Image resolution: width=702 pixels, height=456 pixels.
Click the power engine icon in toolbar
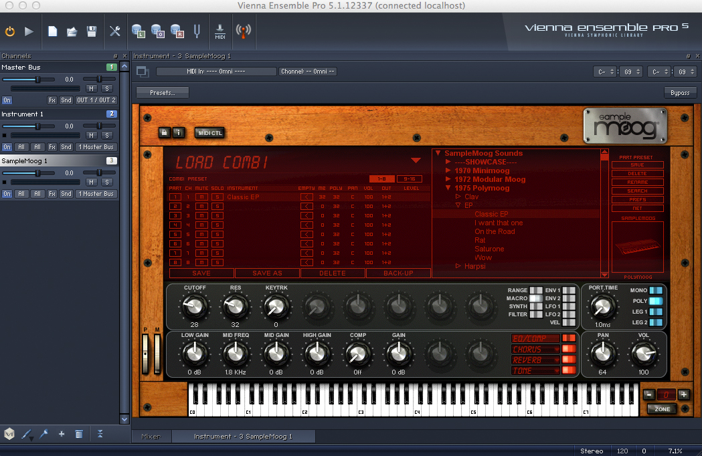[10, 31]
